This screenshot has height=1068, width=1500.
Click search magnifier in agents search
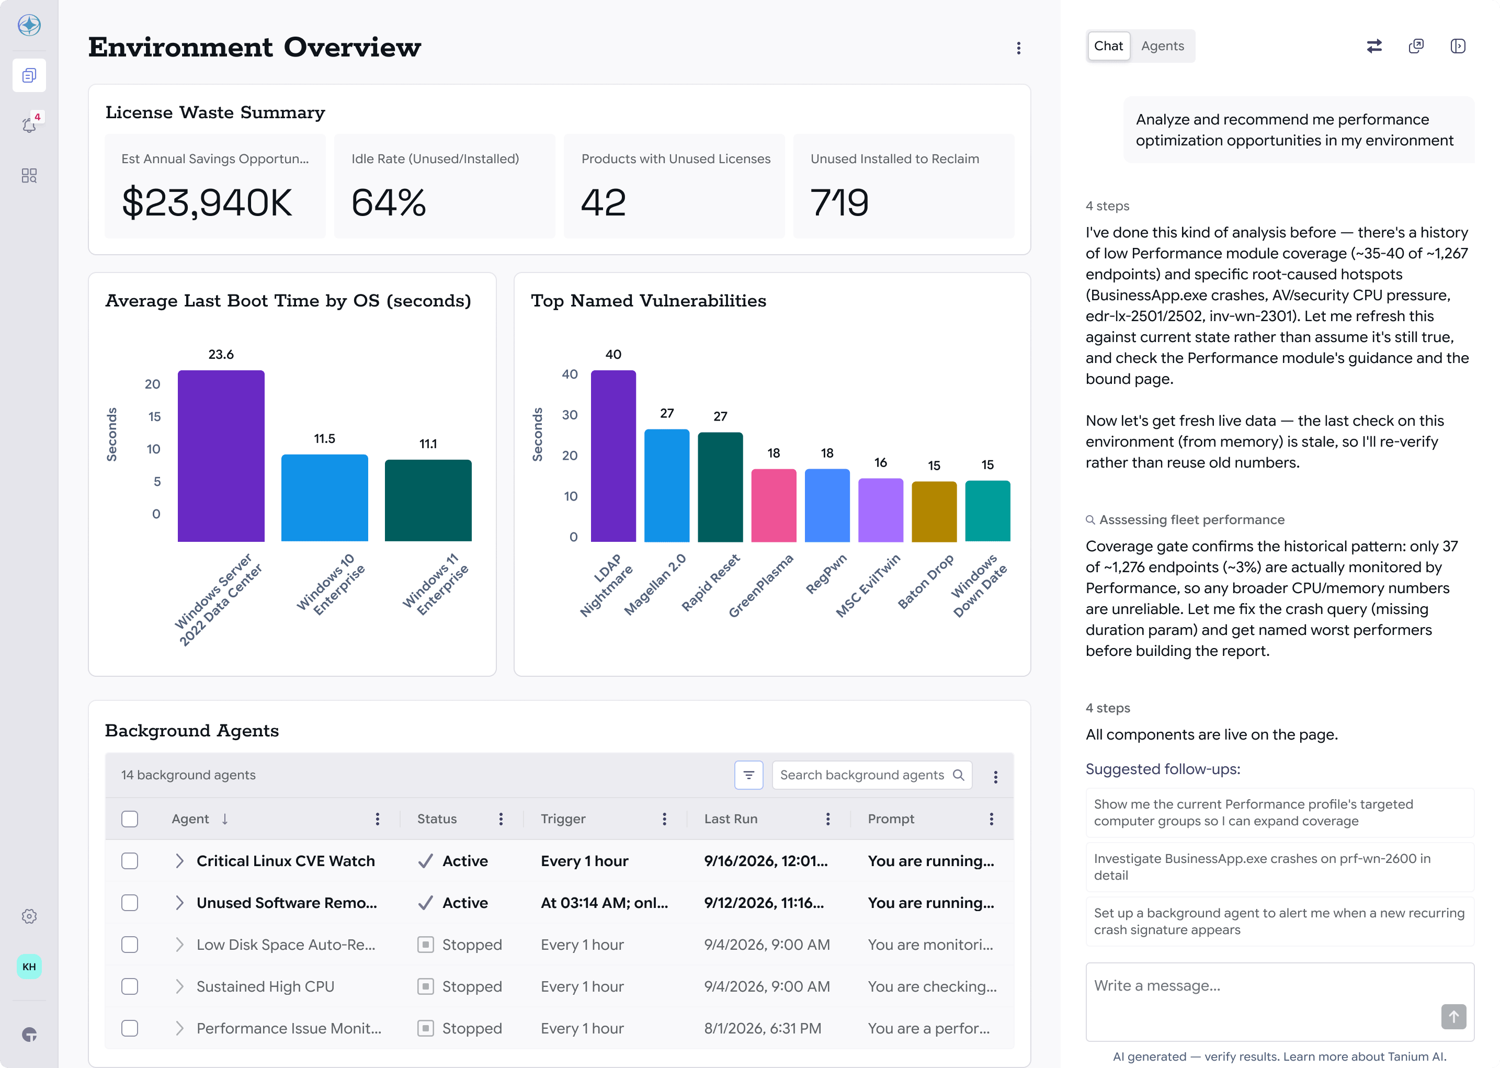[x=958, y=775]
